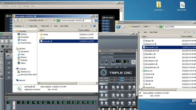
Task: Click Burn in the portaudio window toolbar
Action: point(56,26)
